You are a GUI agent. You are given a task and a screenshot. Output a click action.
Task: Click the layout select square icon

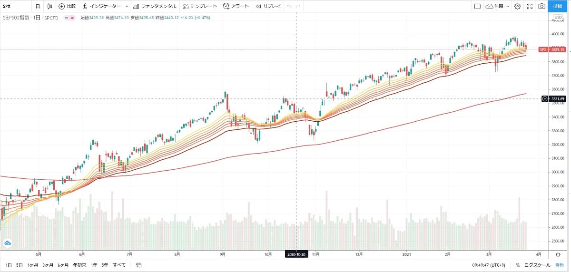pos(477,7)
